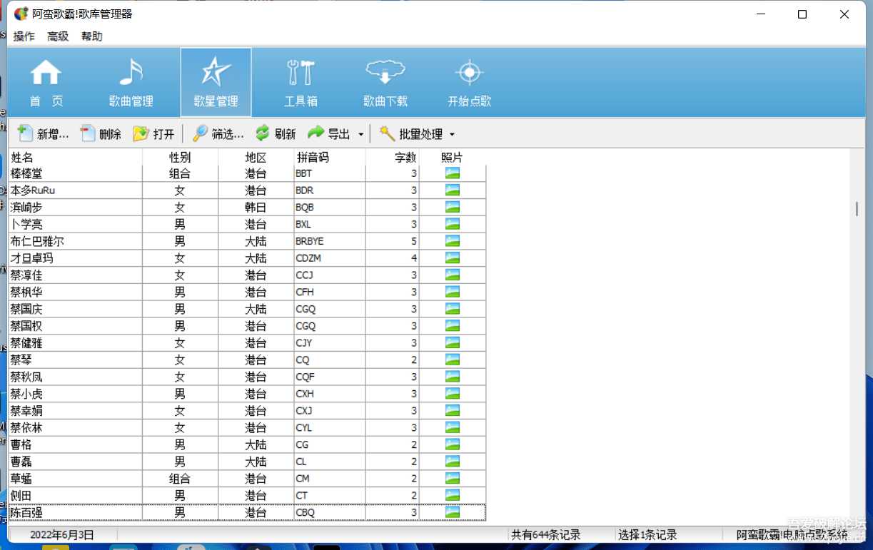Expand the 导出 export dropdown arrow
The height and width of the screenshot is (550, 873).
(360, 133)
